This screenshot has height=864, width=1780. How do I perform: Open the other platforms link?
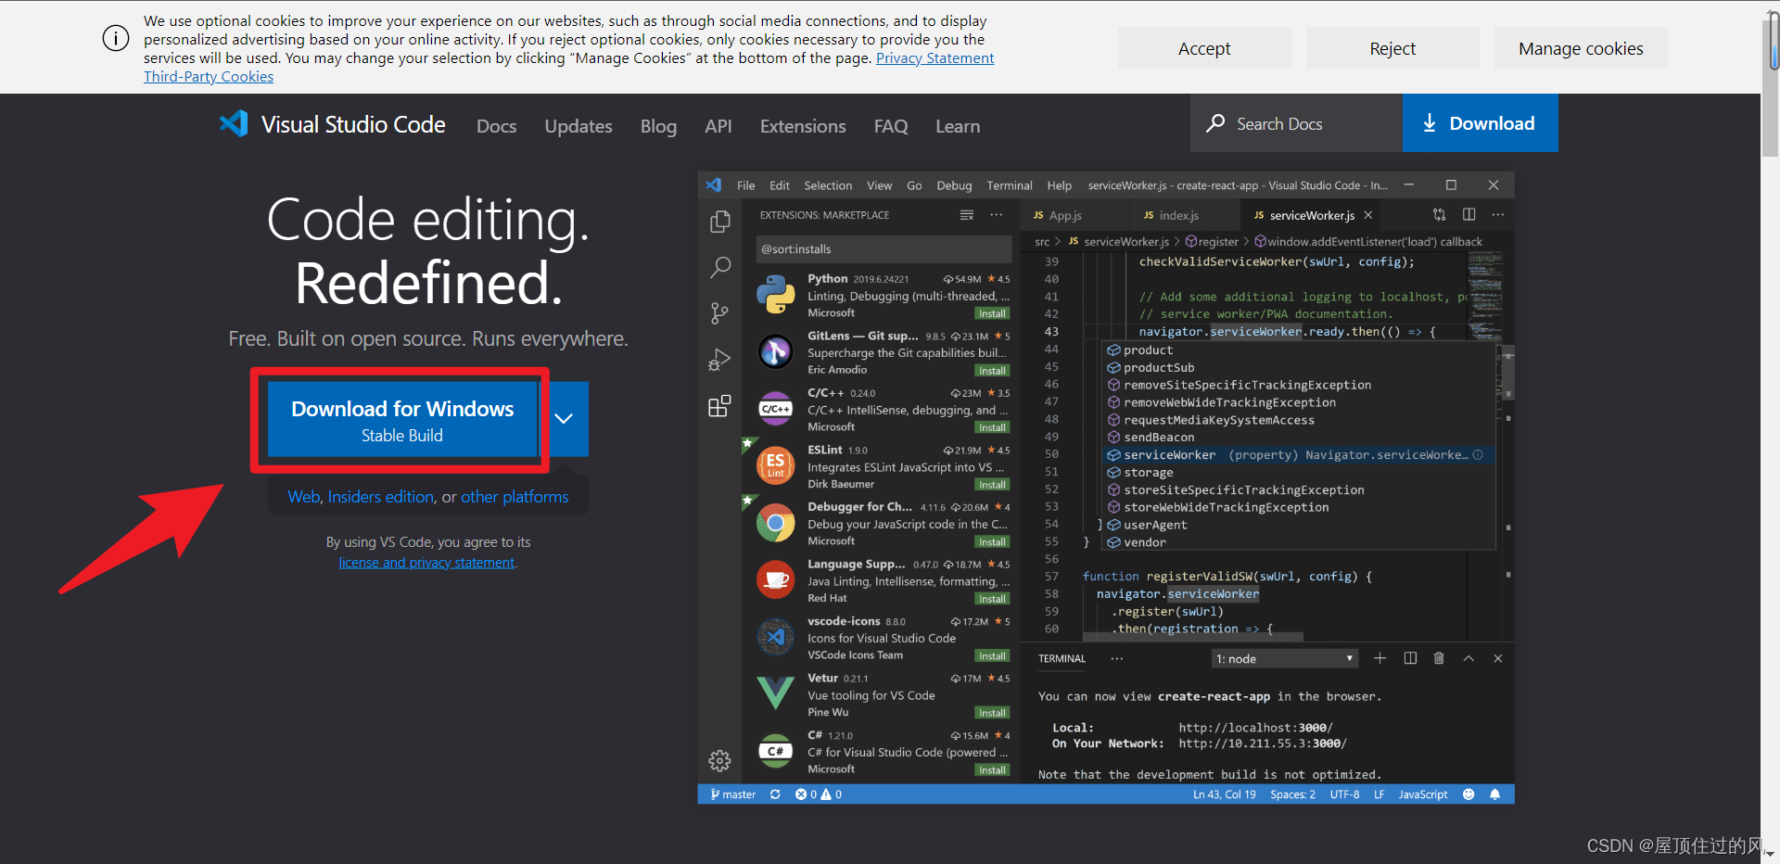point(515,497)
